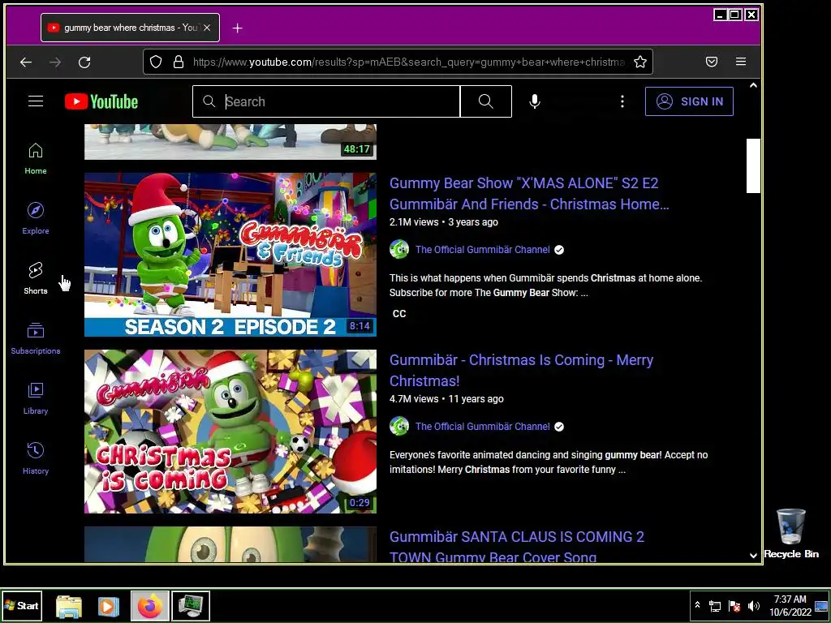This screenshot has width=831, height=623.
Task: Open the system monitor taskbar icon
Action: tap(190, 606)
